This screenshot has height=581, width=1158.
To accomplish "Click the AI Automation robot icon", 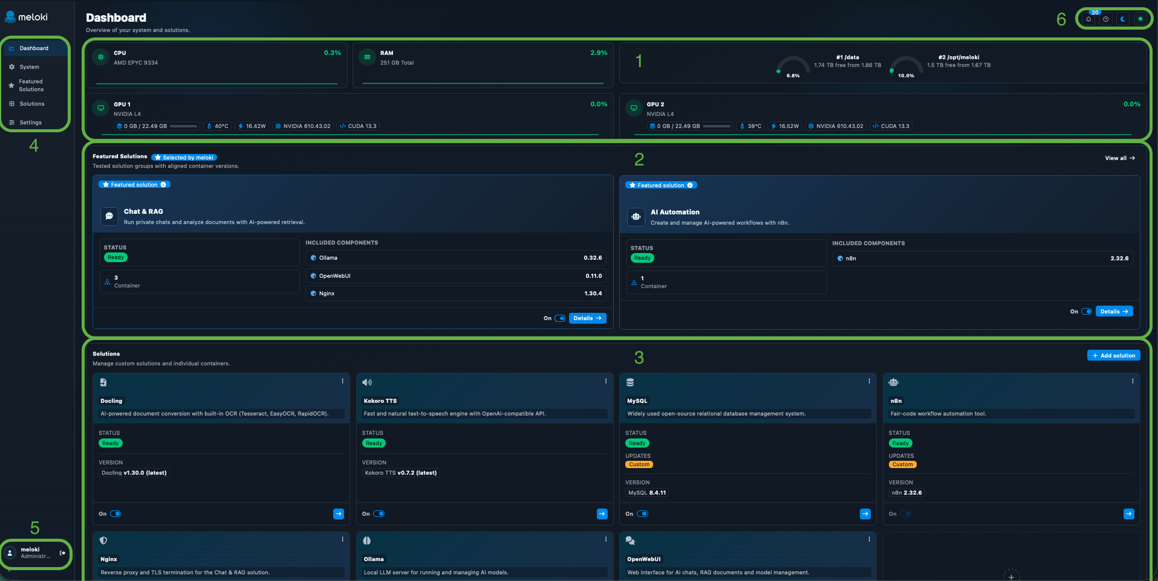I will pos(636,217).
